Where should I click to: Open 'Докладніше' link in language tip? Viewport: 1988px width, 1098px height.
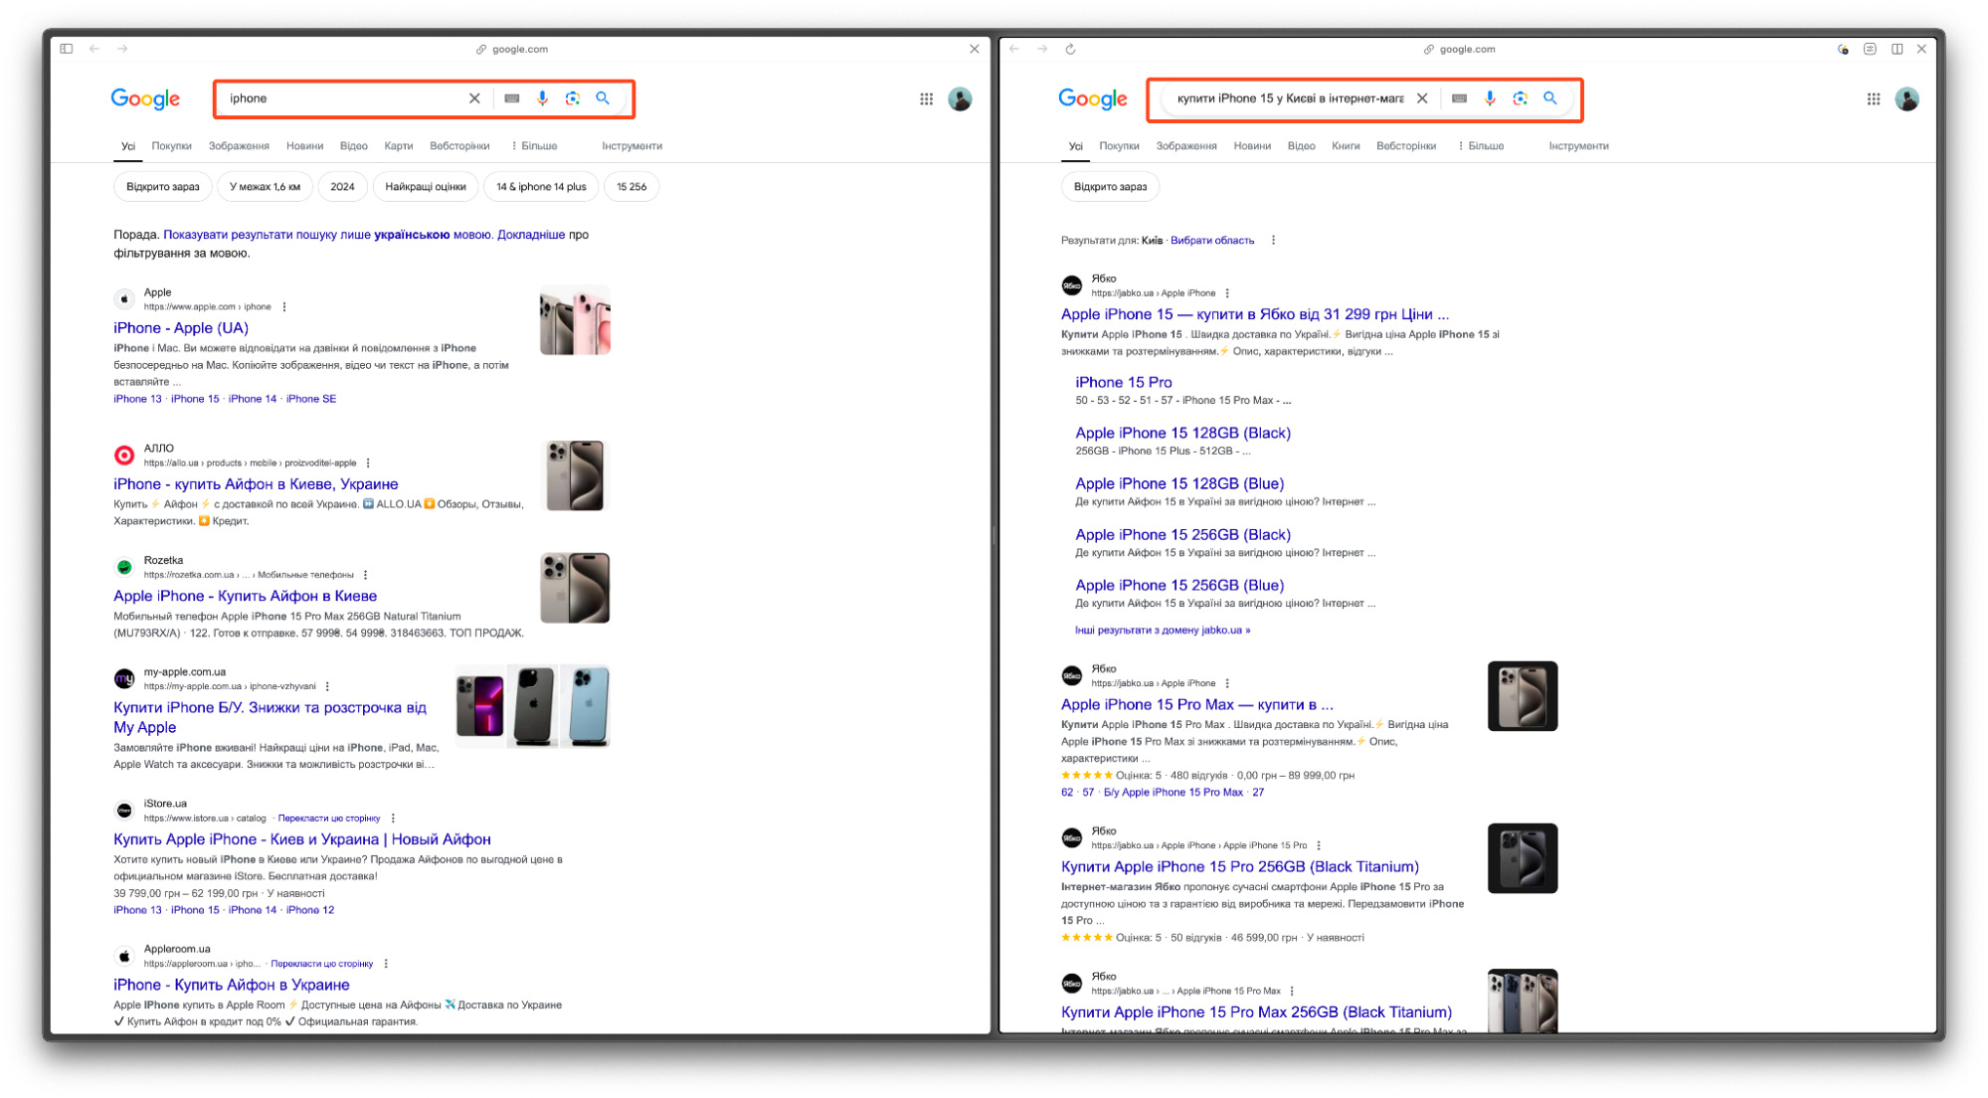pyautogui.click(x=531, y=235)
